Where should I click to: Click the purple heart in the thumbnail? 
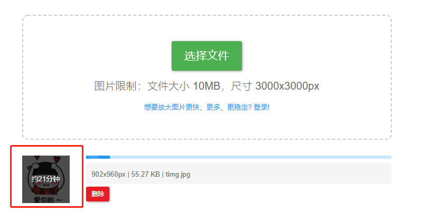tap(37, 157)
